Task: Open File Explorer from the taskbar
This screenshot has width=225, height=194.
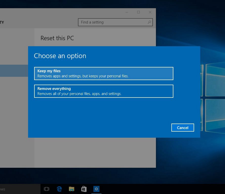Action: click(x=71, y=189)
